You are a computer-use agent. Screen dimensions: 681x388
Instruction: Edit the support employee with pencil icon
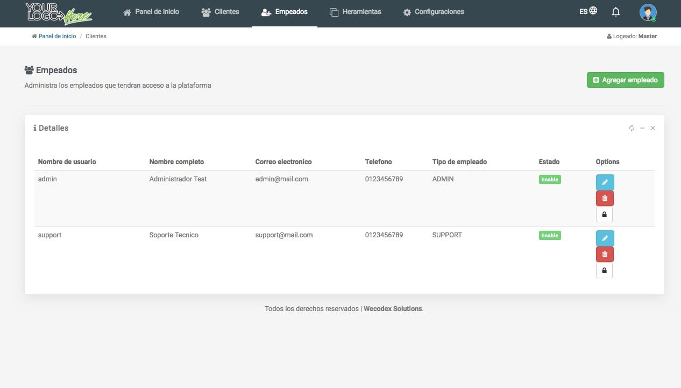tap(605, 238)
